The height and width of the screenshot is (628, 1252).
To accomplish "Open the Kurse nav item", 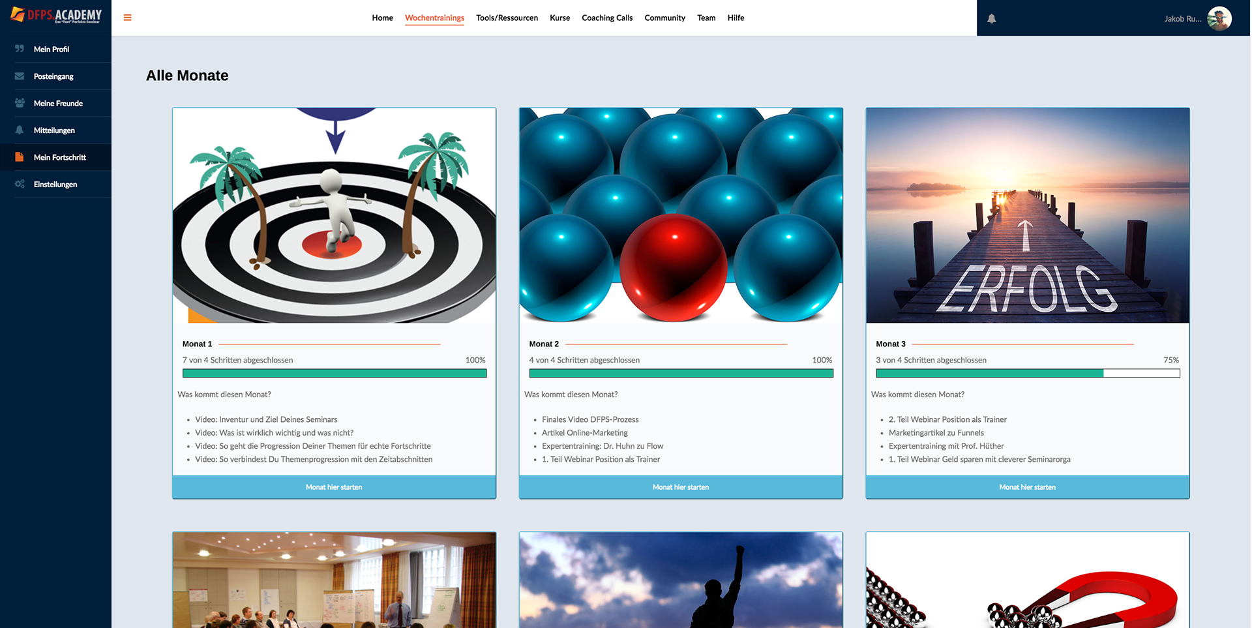I will (559, 18).
